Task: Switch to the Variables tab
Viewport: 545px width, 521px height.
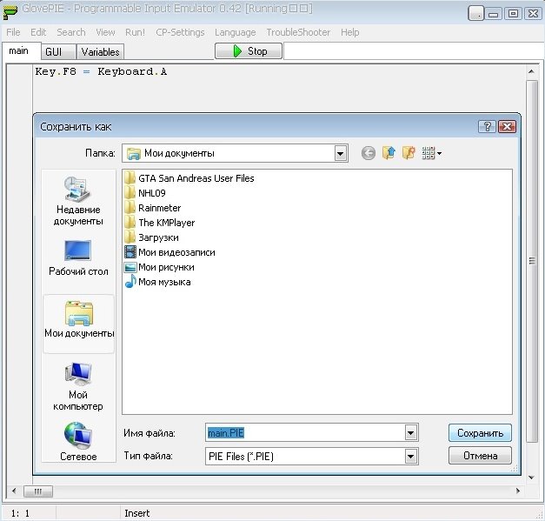Action: 101,52
